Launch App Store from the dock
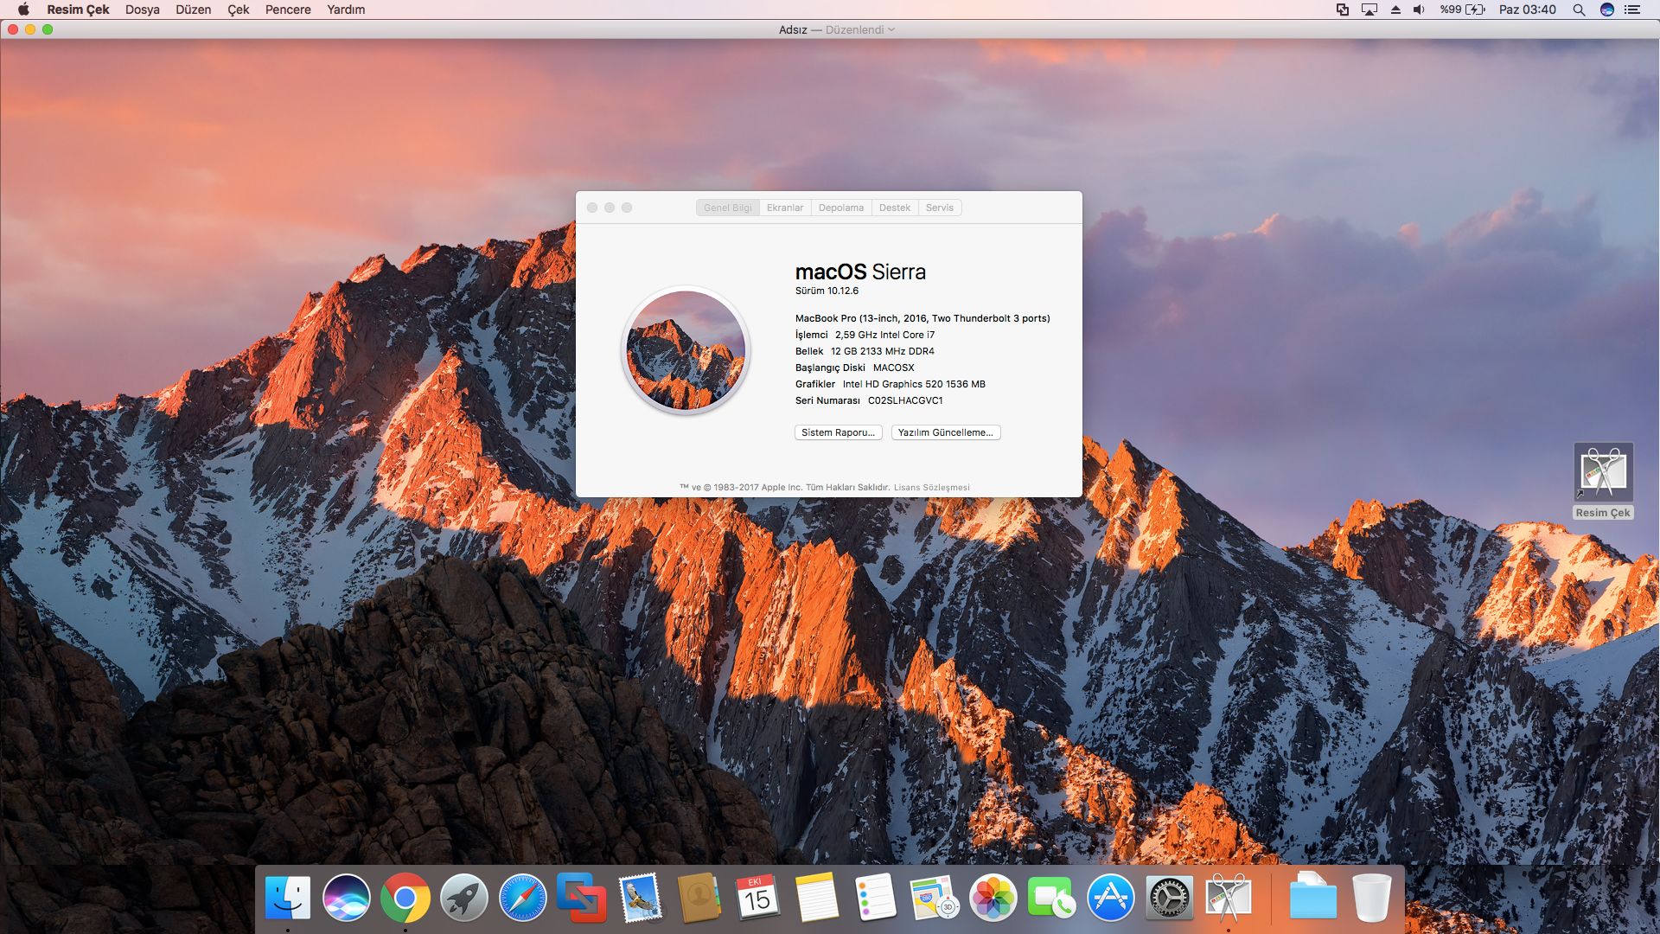Image resolution: width=1660 pixels, height=934 pixels. click(1110, 899)
